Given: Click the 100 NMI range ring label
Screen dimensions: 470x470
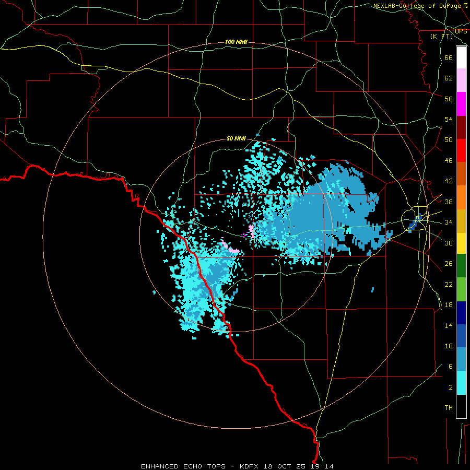Looking at the screenshot, I should [x=236, y=42].
